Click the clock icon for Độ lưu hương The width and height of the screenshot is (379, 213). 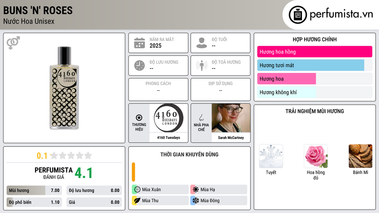pos(140,65)
